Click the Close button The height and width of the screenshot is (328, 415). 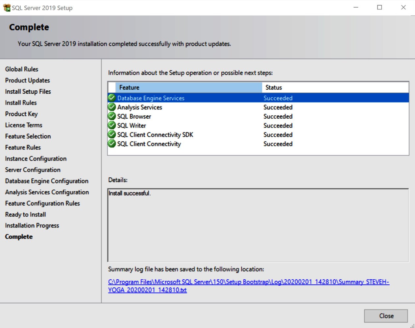[x=386, y=316]
